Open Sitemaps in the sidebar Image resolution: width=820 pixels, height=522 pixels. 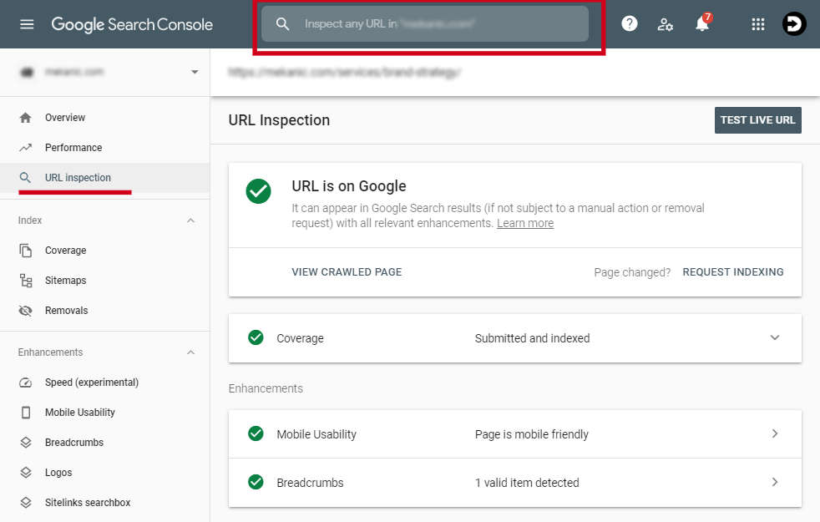[104, 281]
